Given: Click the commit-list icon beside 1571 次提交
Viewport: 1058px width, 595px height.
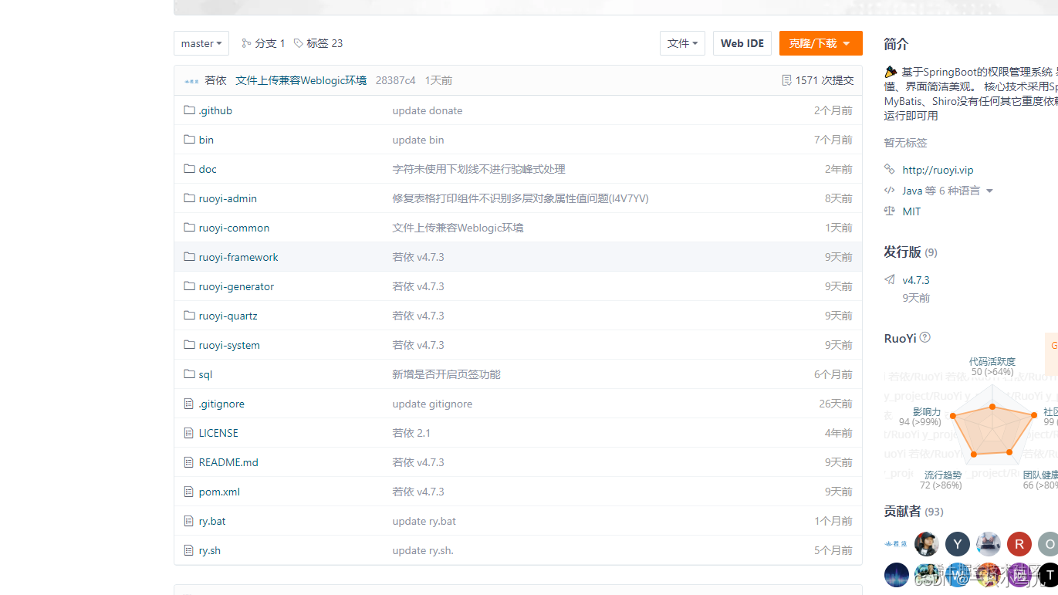Looking at the screenshot, I should click(x=786, y=80).
